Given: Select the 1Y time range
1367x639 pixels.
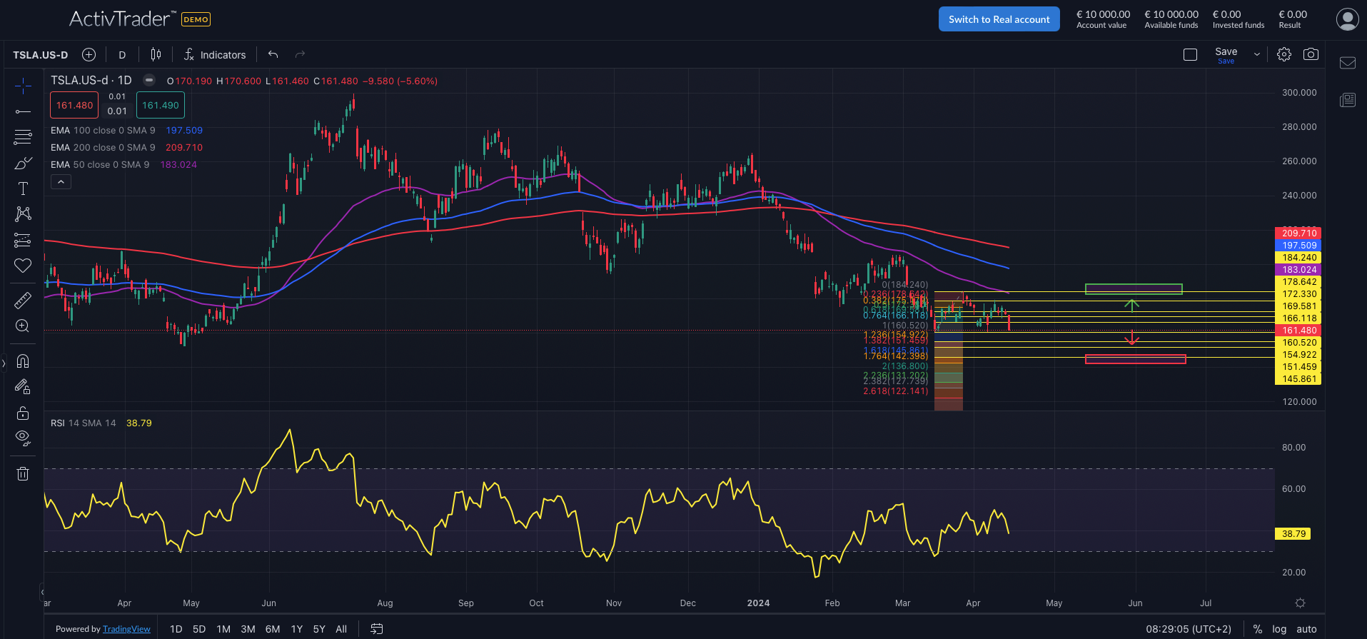Looking at the screenshot, I should [x=297, y=629].
